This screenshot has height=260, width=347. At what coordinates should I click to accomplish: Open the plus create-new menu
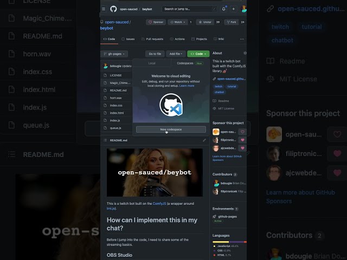[x=234, y=9]
